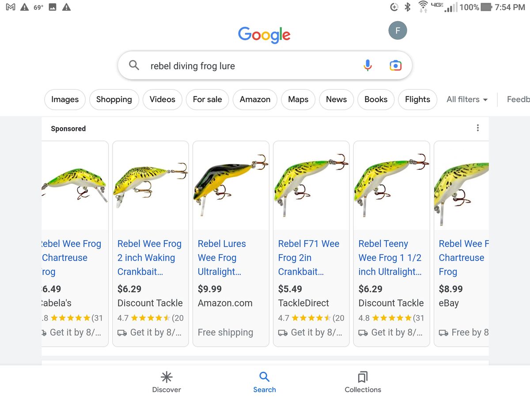
Task: Open sponsored ads three-dot menu
Action: click(x=477, y=128)
